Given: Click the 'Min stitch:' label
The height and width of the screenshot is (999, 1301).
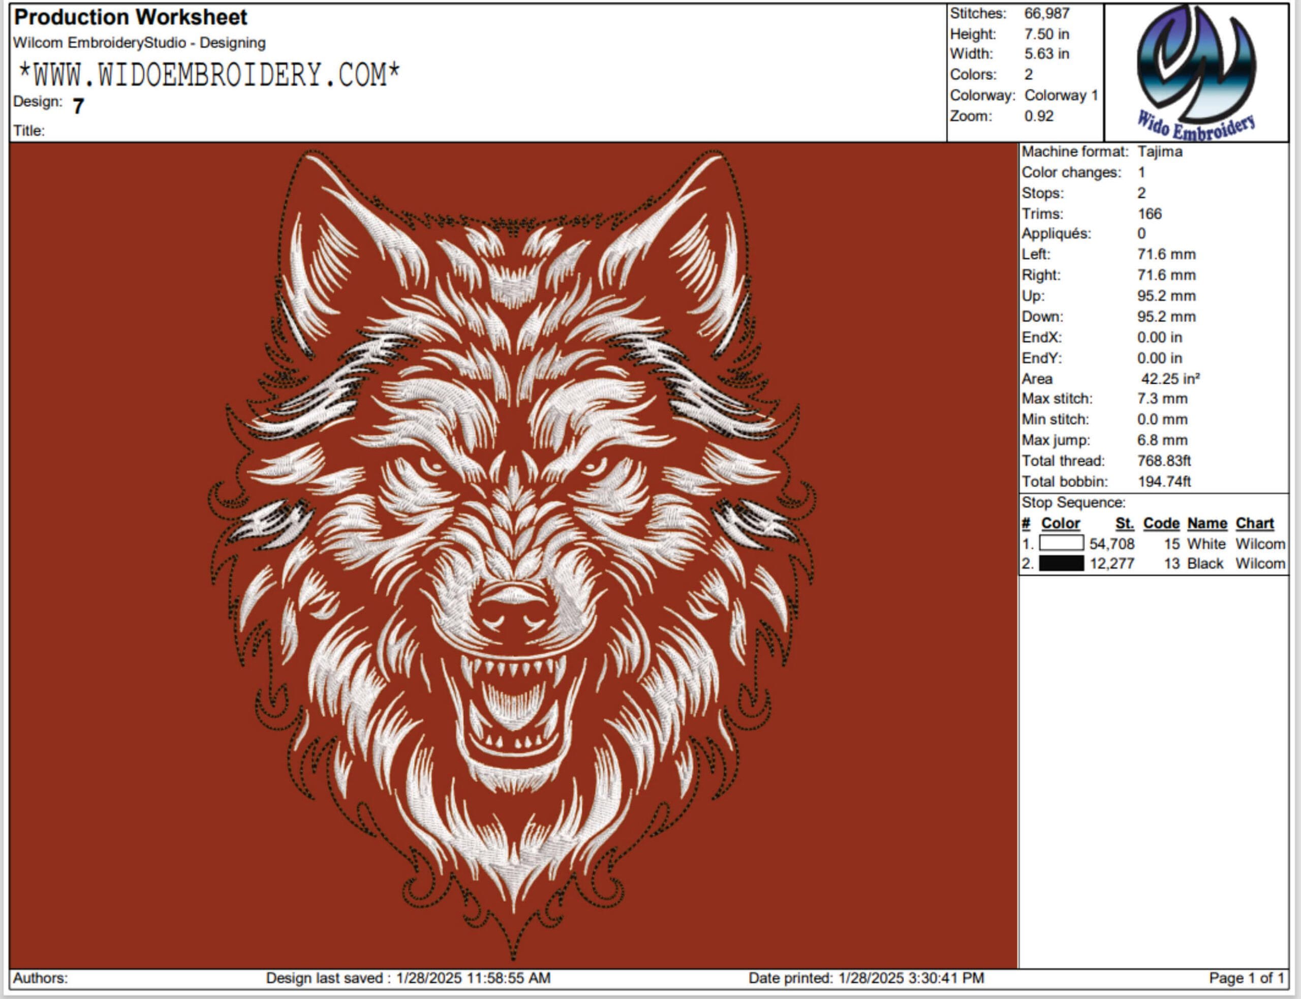Looking at the screenshot, I should (1055, 420).
